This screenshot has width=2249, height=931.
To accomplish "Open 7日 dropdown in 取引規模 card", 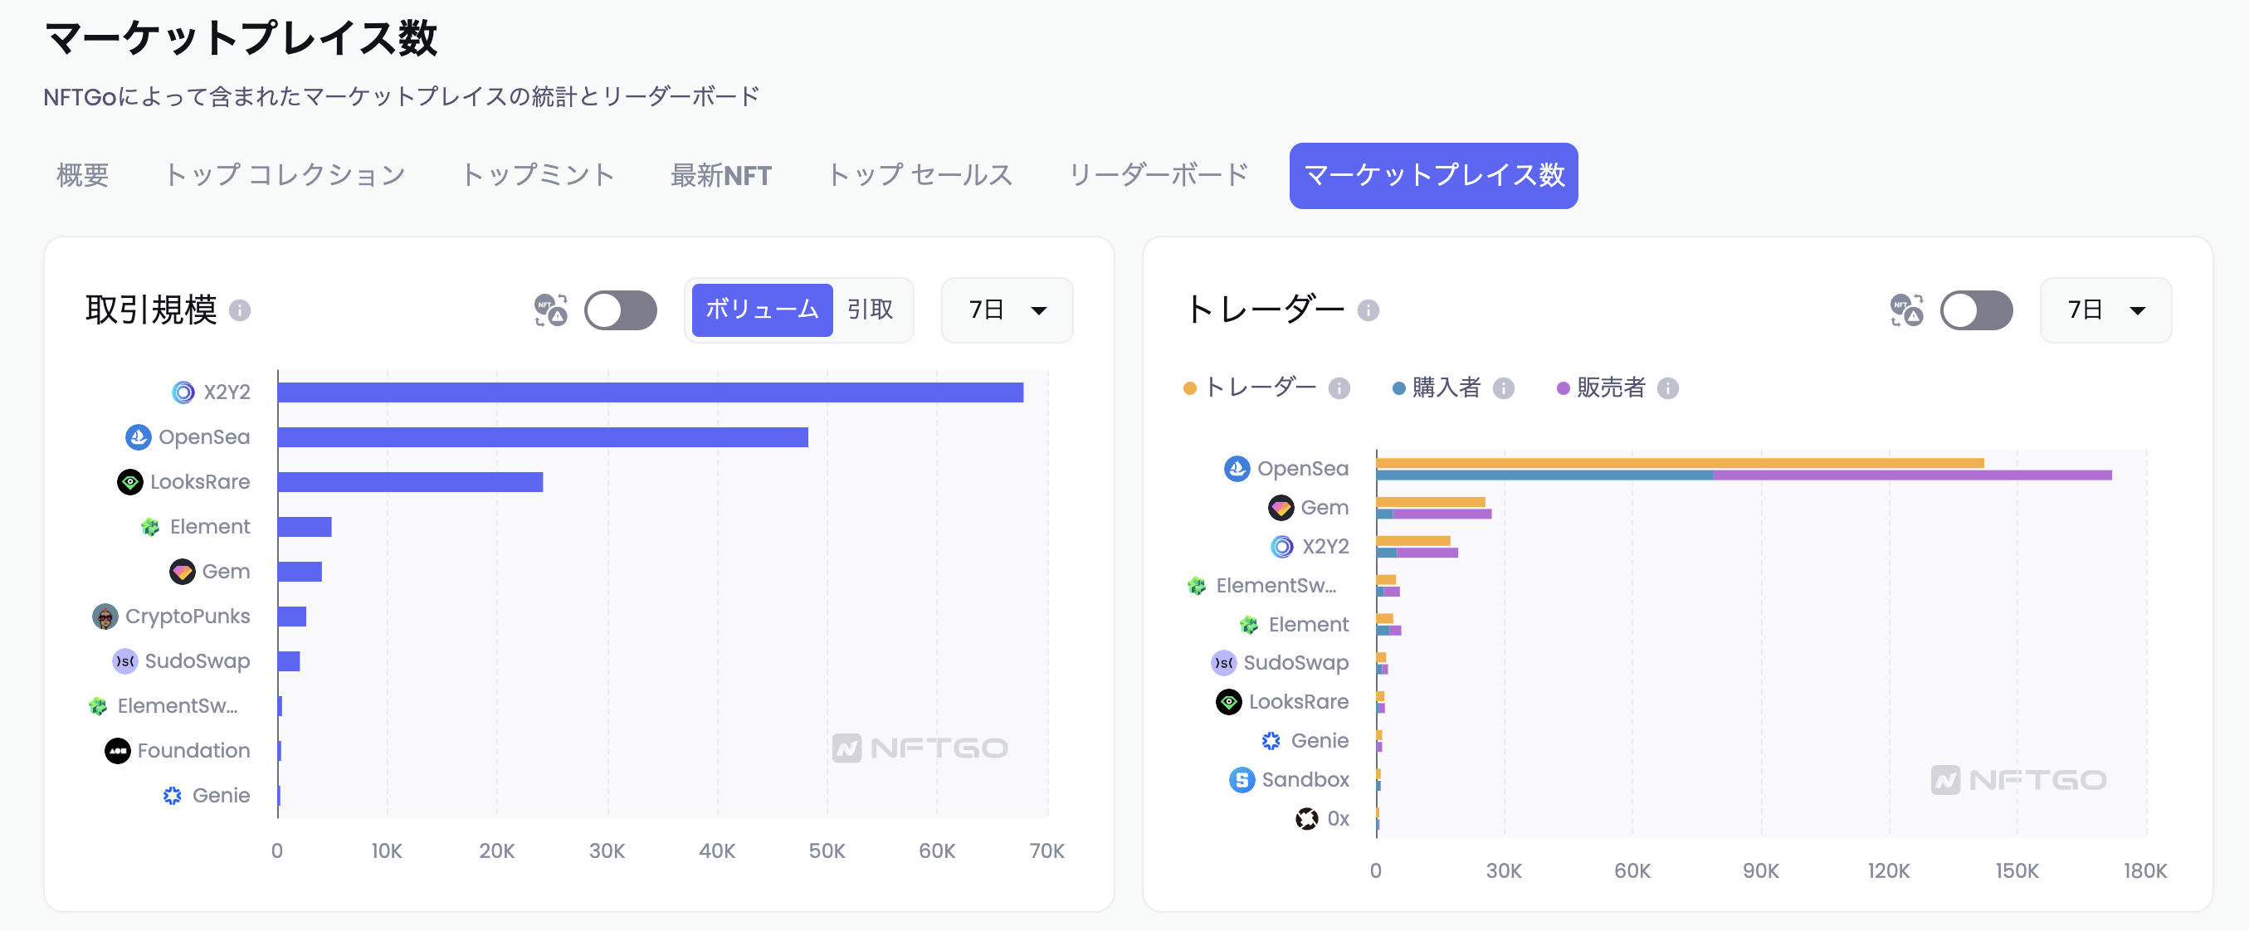I will [x=1007, y=310].
